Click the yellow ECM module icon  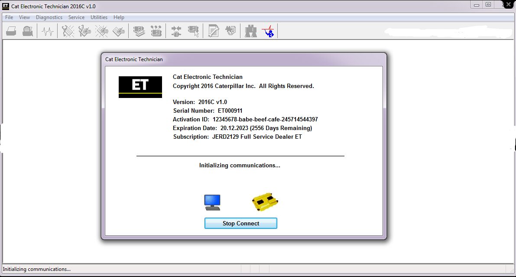click(265, 202)
